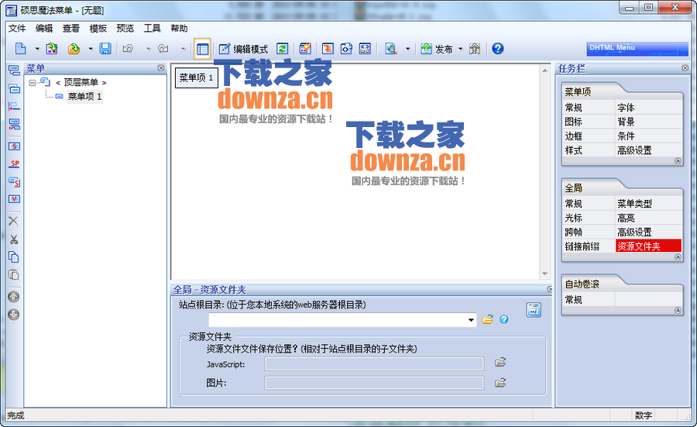
Task: Click the separator S icon in sidebar
Action: pyautogui.click(x=14, y=146)
